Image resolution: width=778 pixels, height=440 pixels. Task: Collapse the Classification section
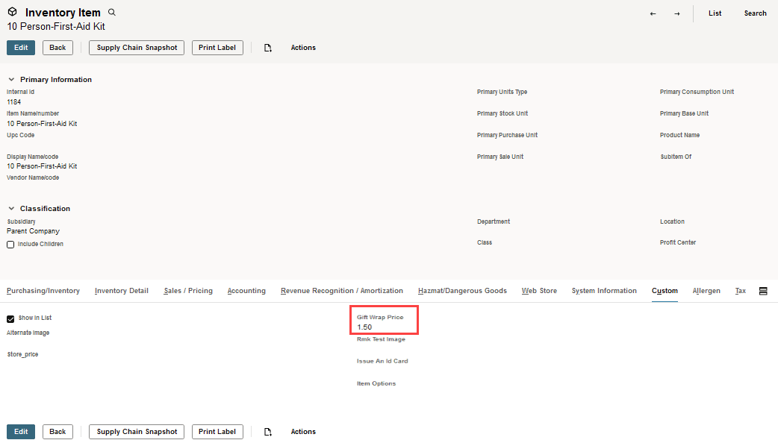click(x=11, y=209)
